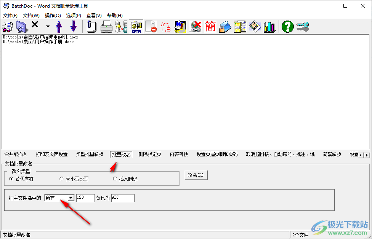This screenshot has height=239, width=372.
Task: Click the BatchDoc title bar app icon
Action: pos(6,6)
